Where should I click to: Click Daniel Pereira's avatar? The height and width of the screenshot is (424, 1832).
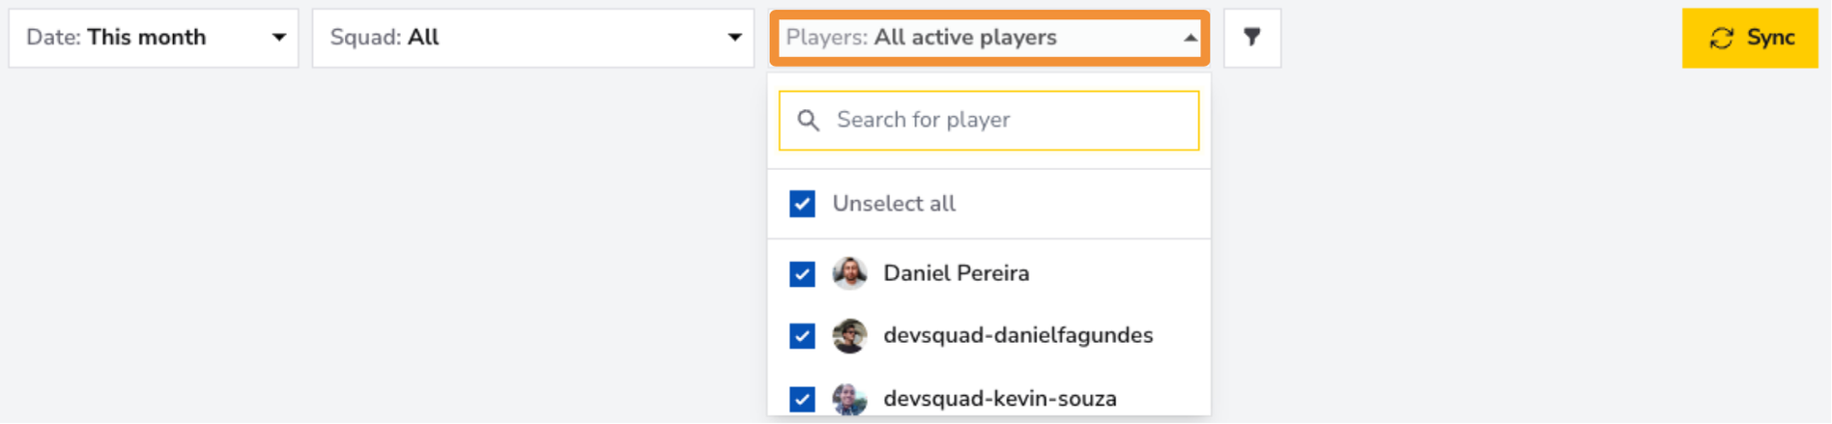pyautogui.click(x=849, y=273)
